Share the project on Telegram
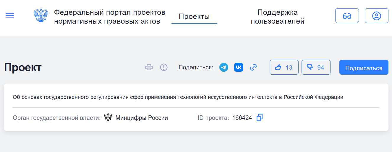This screenshot has width=392, height=152. click(x=224, y=68)
